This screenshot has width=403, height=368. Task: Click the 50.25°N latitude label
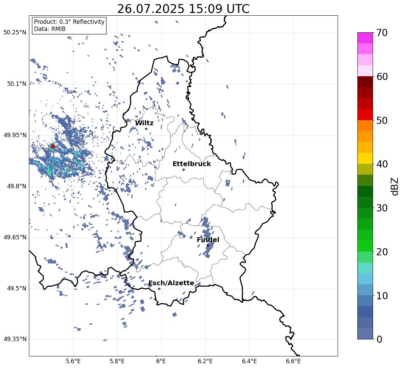click(x=15, y=33)
